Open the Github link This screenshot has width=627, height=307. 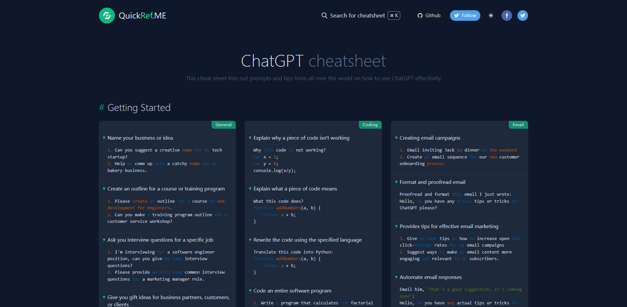[429, 16]
